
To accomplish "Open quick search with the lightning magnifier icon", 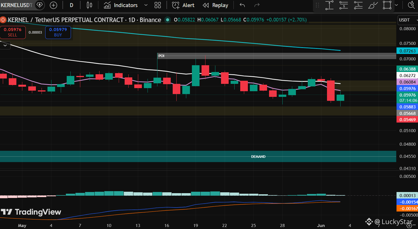I will coord(412,5).
